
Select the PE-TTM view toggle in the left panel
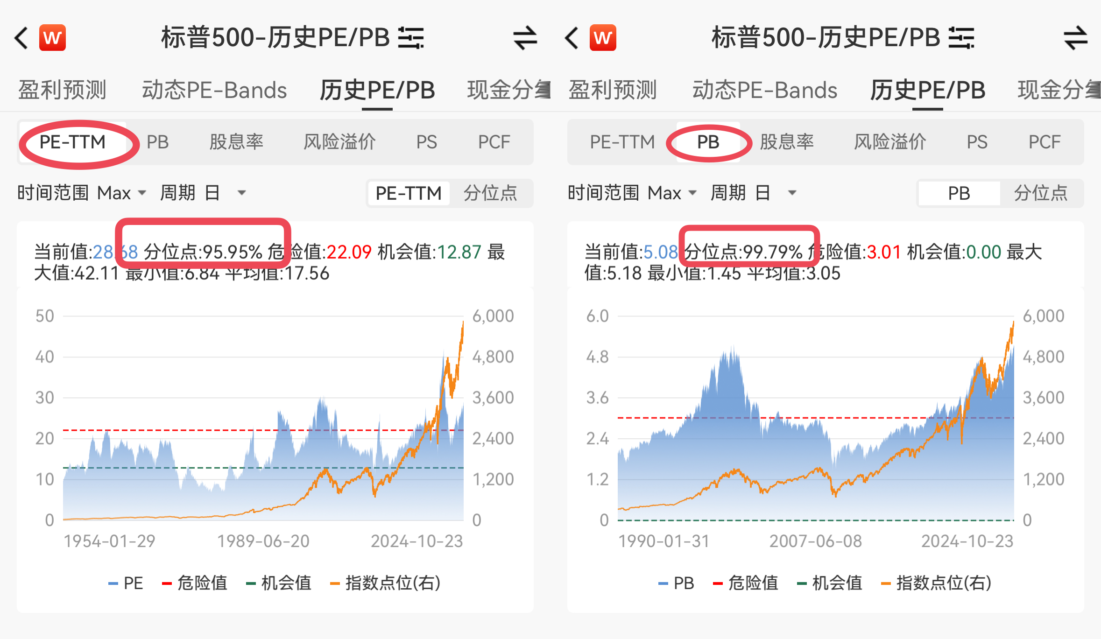[x=409, y=193]
